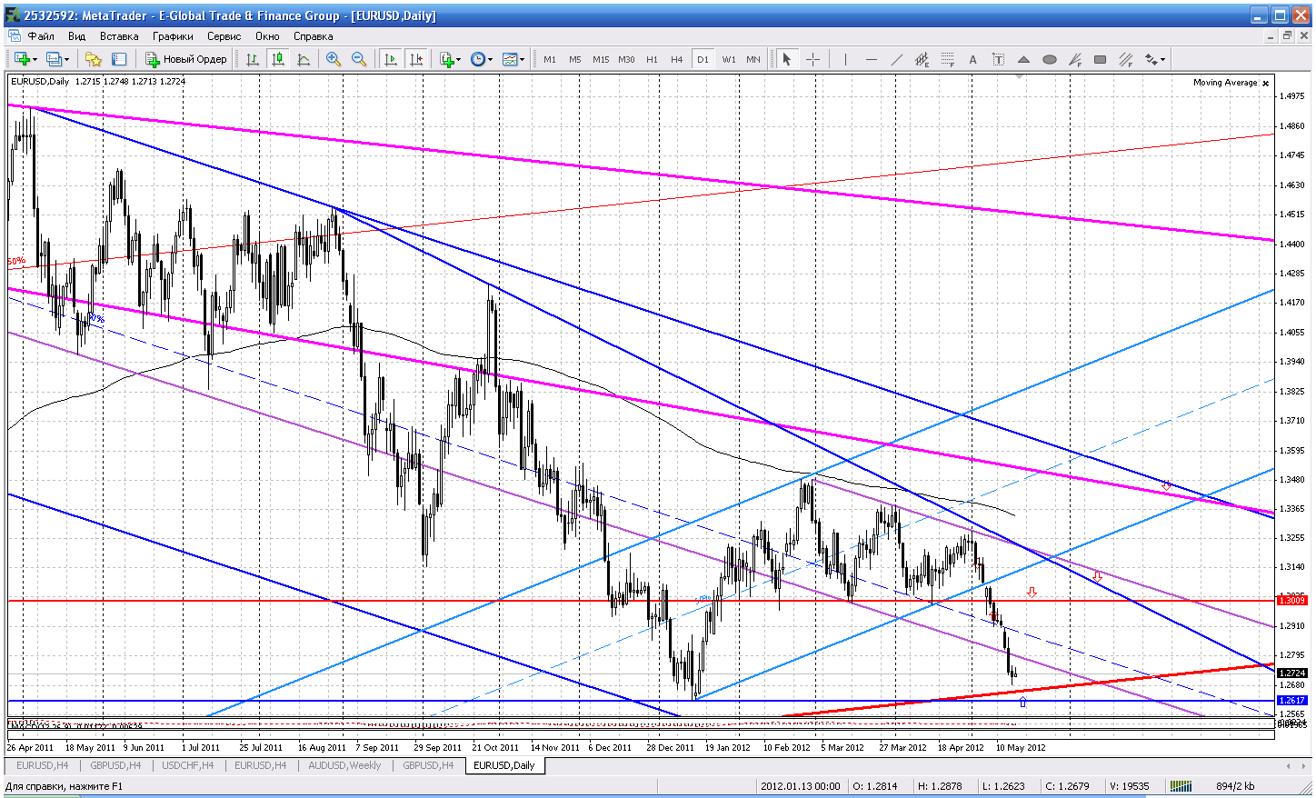Screen dimensions: 1316x798
Task: Click the red 1.3009 price level label
Action: pyautogui.click(x=1291, y=600)
